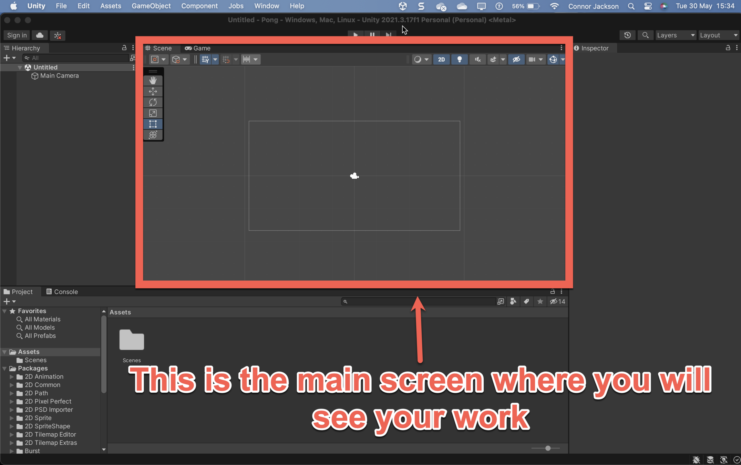741x465 pixels.
Task: Select the Rect transform tool
Action: 153,124
